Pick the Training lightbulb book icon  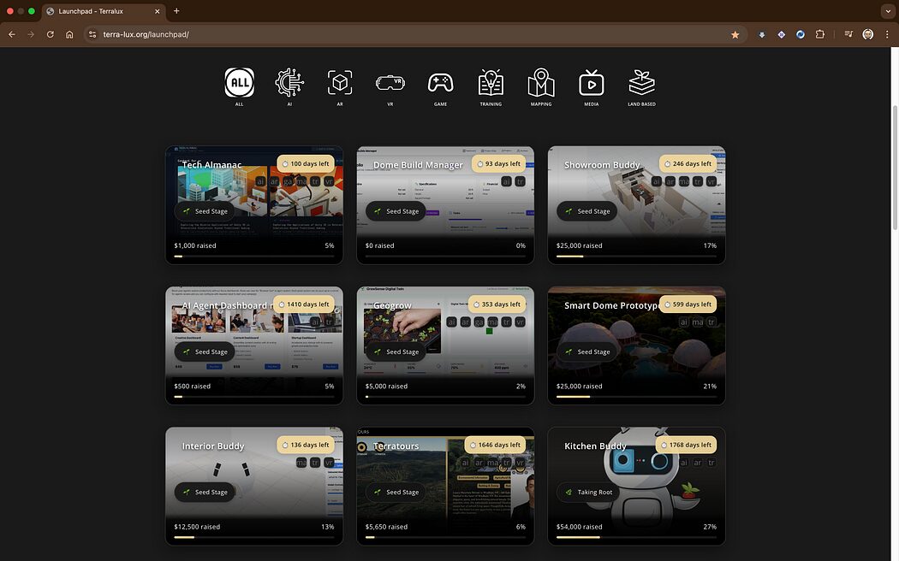click(491, 83)
